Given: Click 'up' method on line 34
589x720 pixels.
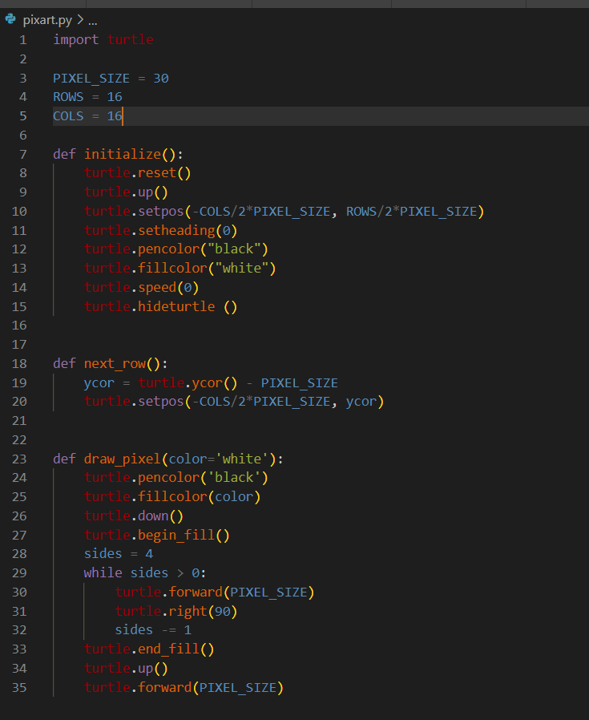Looking at the screenshot, I should pos(146,669).
